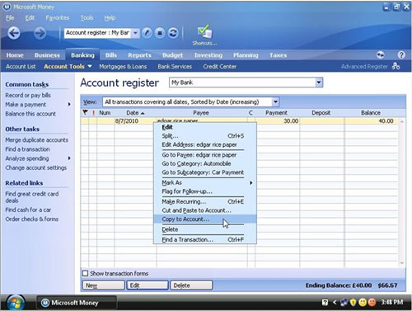Open the View transactions filter dropdown
The height and width of the screenshot is (311, 412).
275,102
